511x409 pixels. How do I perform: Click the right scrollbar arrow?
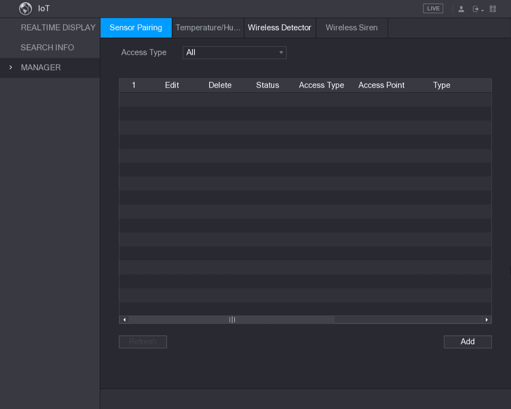pyautogui.click(x=487, y=320)
